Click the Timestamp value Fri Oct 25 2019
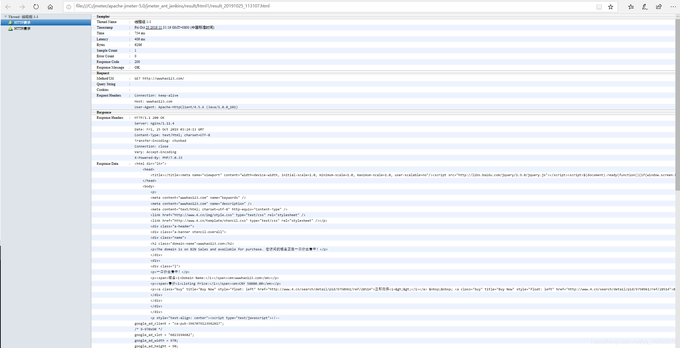680x348 pixels. click(x=174, y=28)
